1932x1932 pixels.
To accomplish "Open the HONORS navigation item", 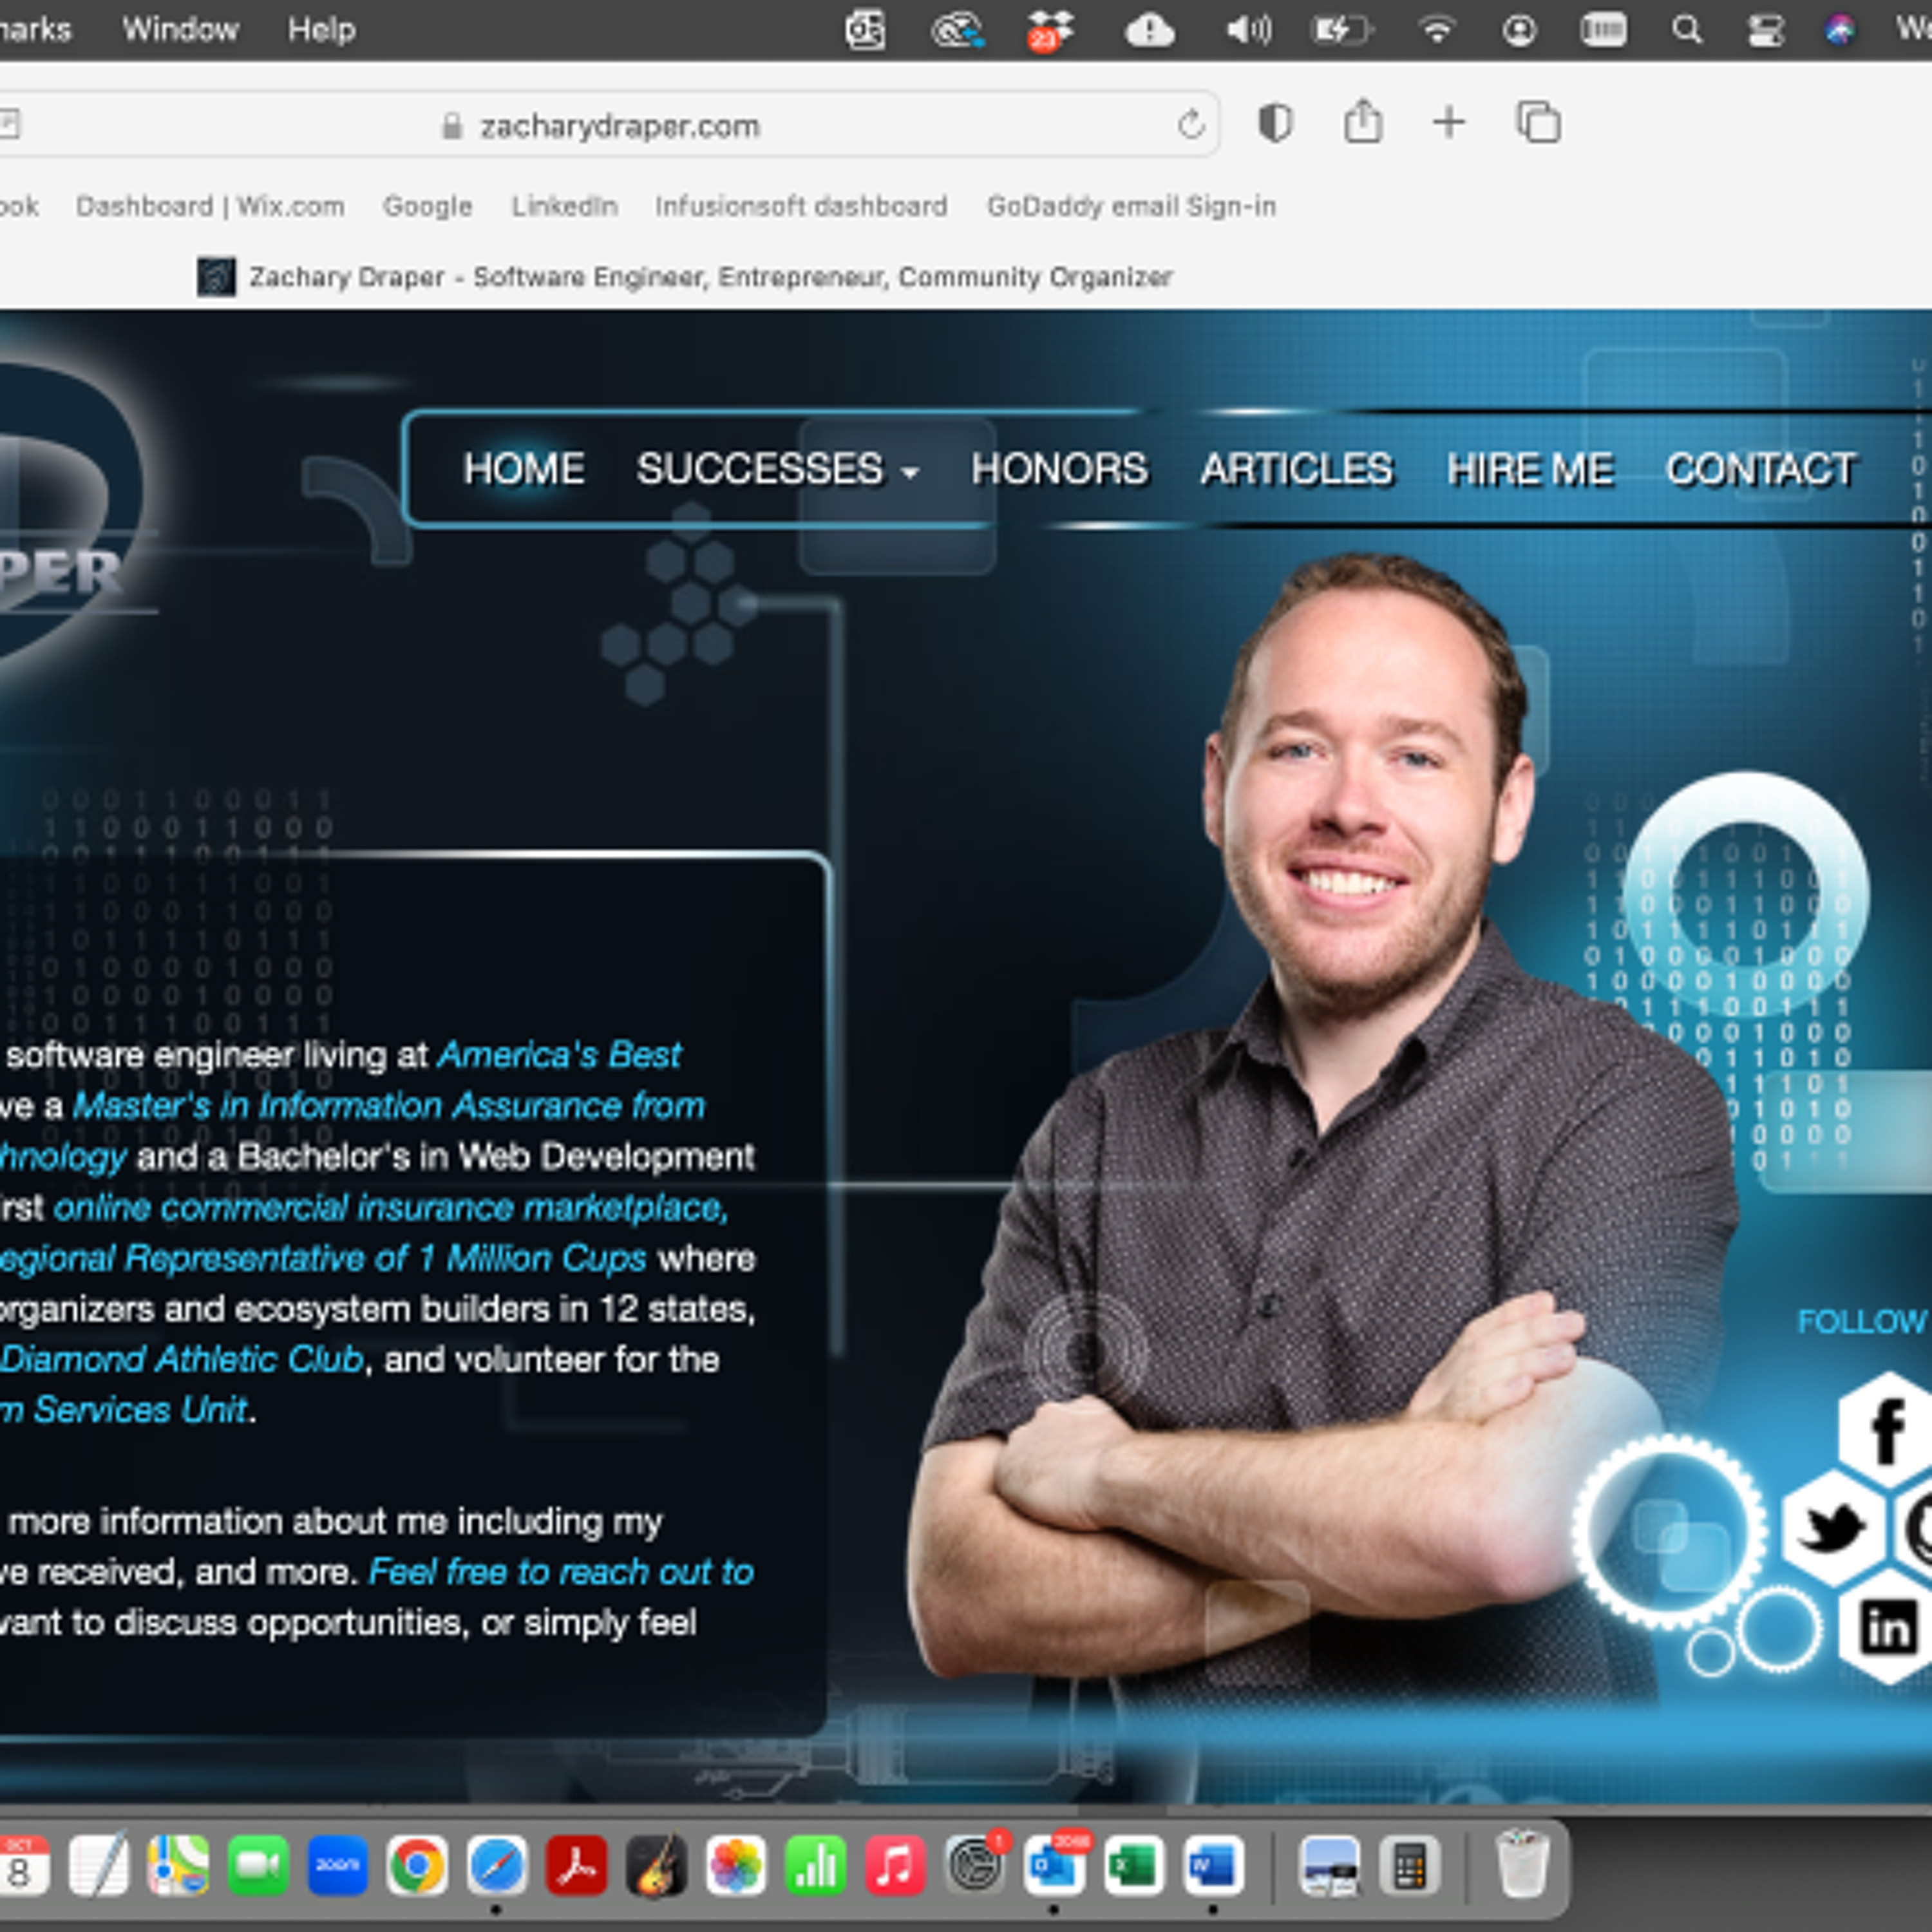I will click(x=1059, y=469).
